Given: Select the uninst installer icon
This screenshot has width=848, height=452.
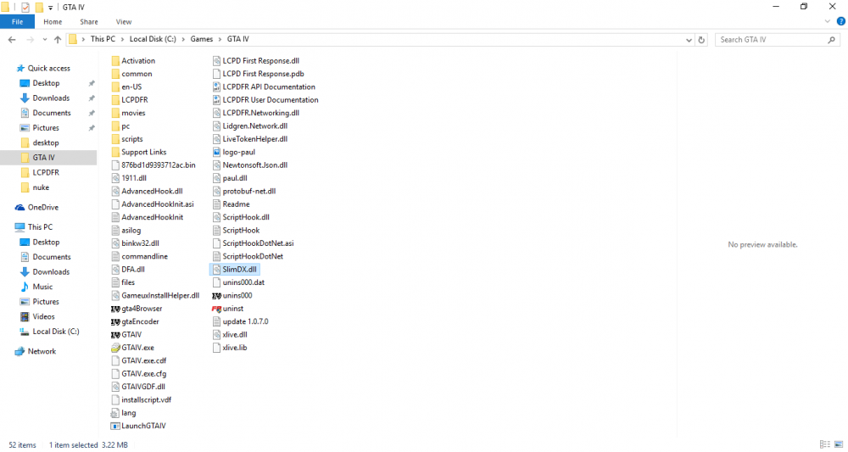Looking at the screenshot, I should click(x=216, y=309).
